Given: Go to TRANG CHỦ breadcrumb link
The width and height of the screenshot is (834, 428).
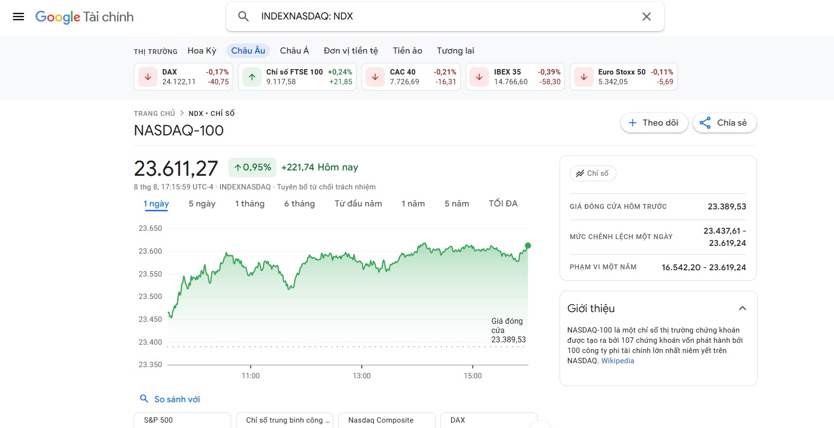Looking at the screenshot, I should pyautogui.click(x=154, y=113).
